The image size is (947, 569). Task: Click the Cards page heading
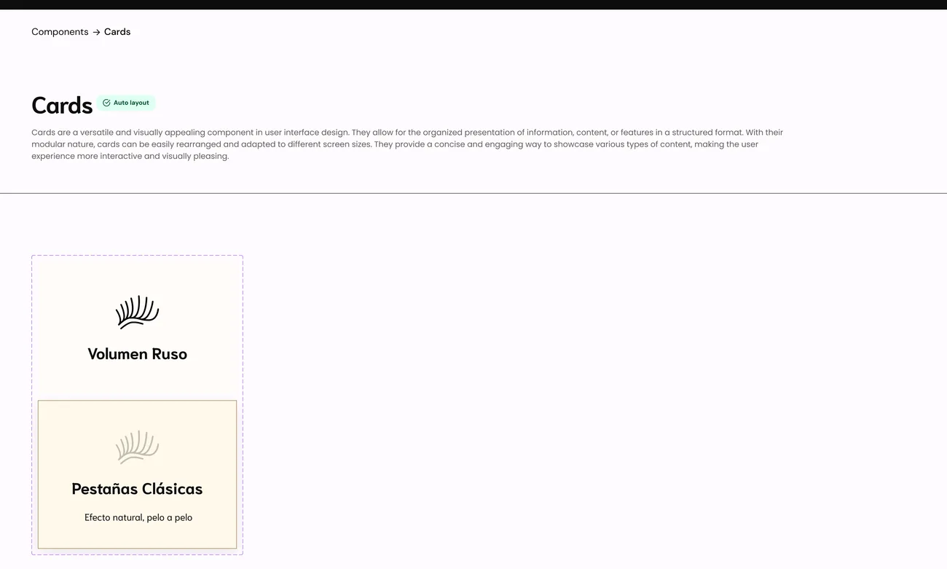pos(62,106)
